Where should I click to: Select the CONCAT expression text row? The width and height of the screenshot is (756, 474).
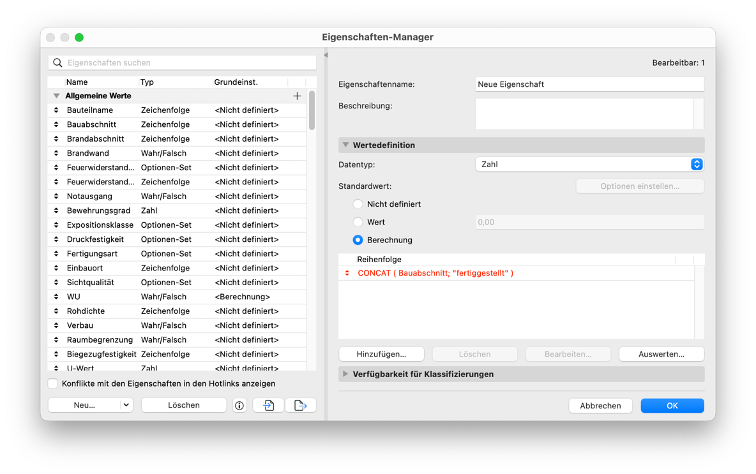(x=435, y=273)
